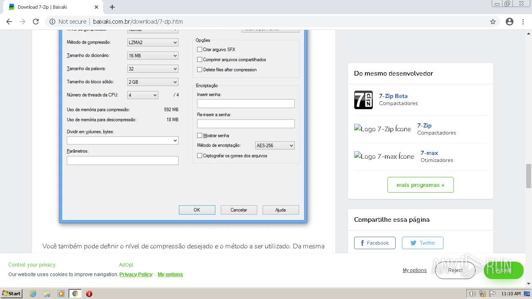
Task: Select the Download 7-Zip | Baixaki tab
Action: click(52, 7)
